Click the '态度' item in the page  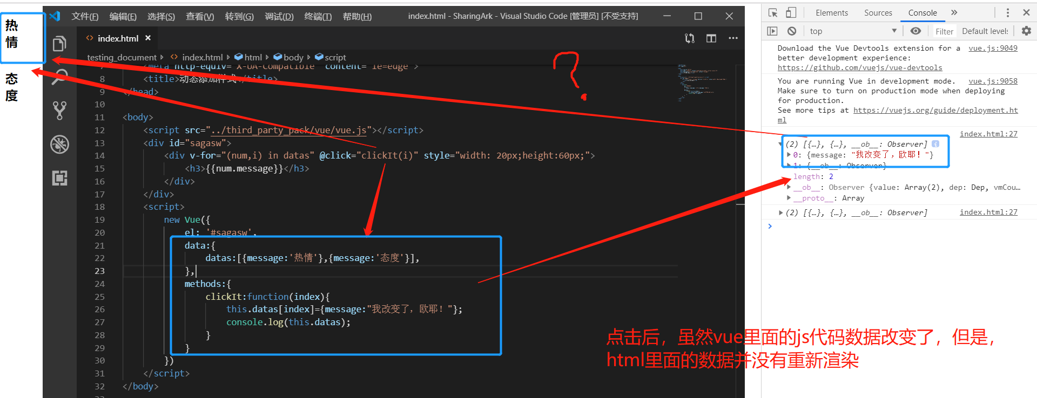click(11, 87)
